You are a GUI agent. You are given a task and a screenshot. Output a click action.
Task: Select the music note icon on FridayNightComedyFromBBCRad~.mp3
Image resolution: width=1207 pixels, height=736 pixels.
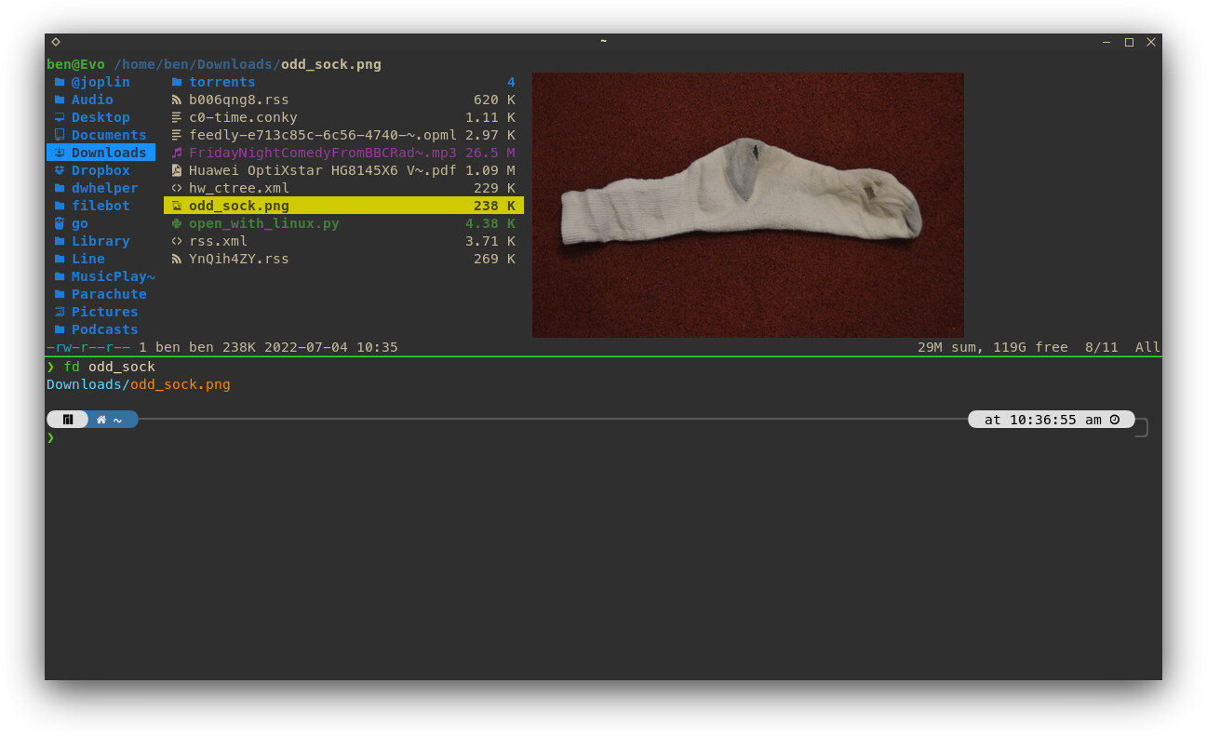(x=176, y=152)
